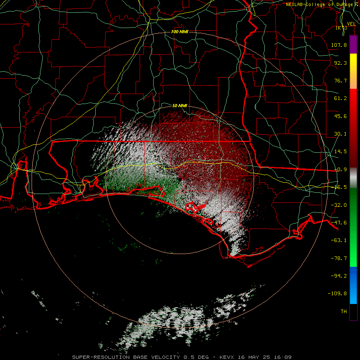Select the -47.6 legend value

(339, 223)
